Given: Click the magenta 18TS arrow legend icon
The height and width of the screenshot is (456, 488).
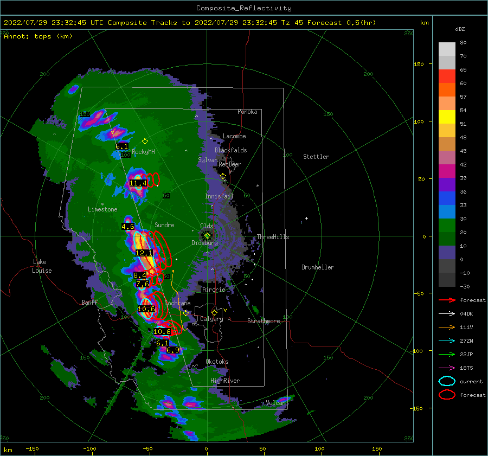Looking at the screenshot, I should [447, 368].
